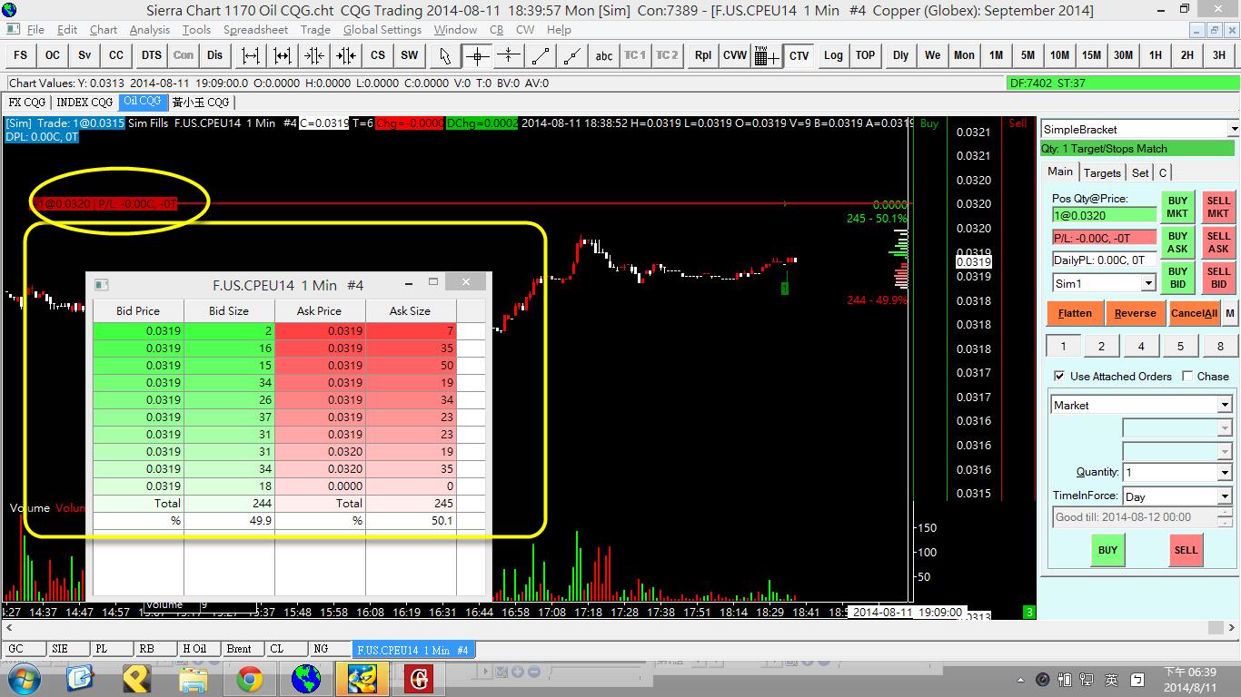
Task: Open the Analysis menu
Action: click(x=150, y=30)
